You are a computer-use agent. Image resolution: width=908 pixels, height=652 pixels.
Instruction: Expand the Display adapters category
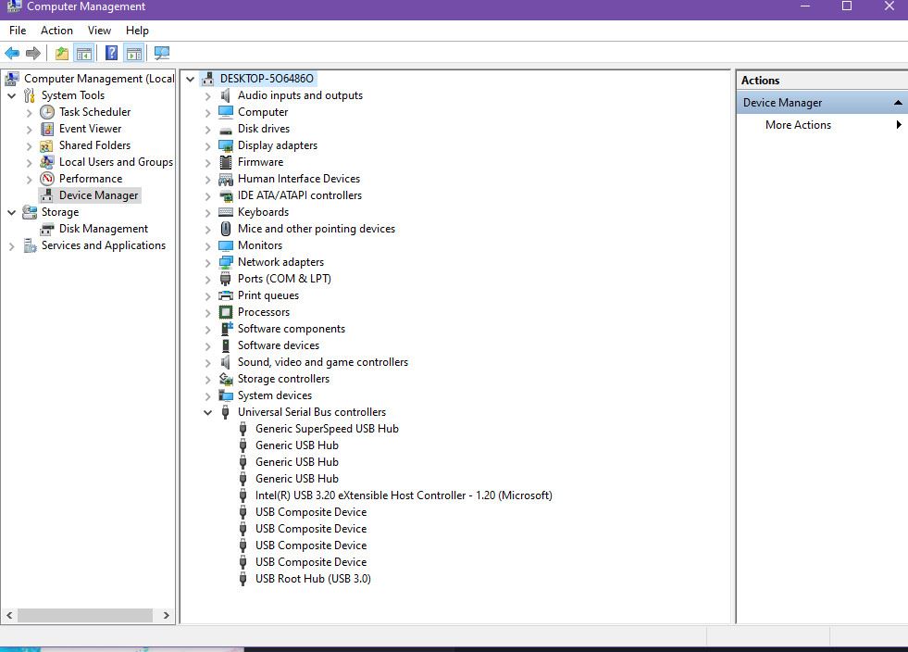point(207,145)
